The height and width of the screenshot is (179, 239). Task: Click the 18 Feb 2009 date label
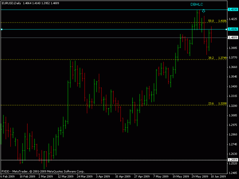point(28,176)
